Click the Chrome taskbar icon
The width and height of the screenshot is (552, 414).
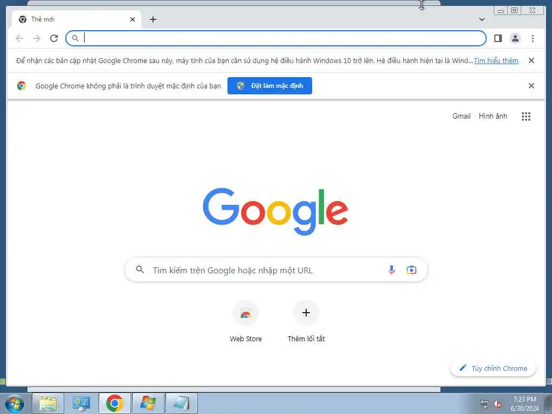pyautogui.click(x=114, y=403)
